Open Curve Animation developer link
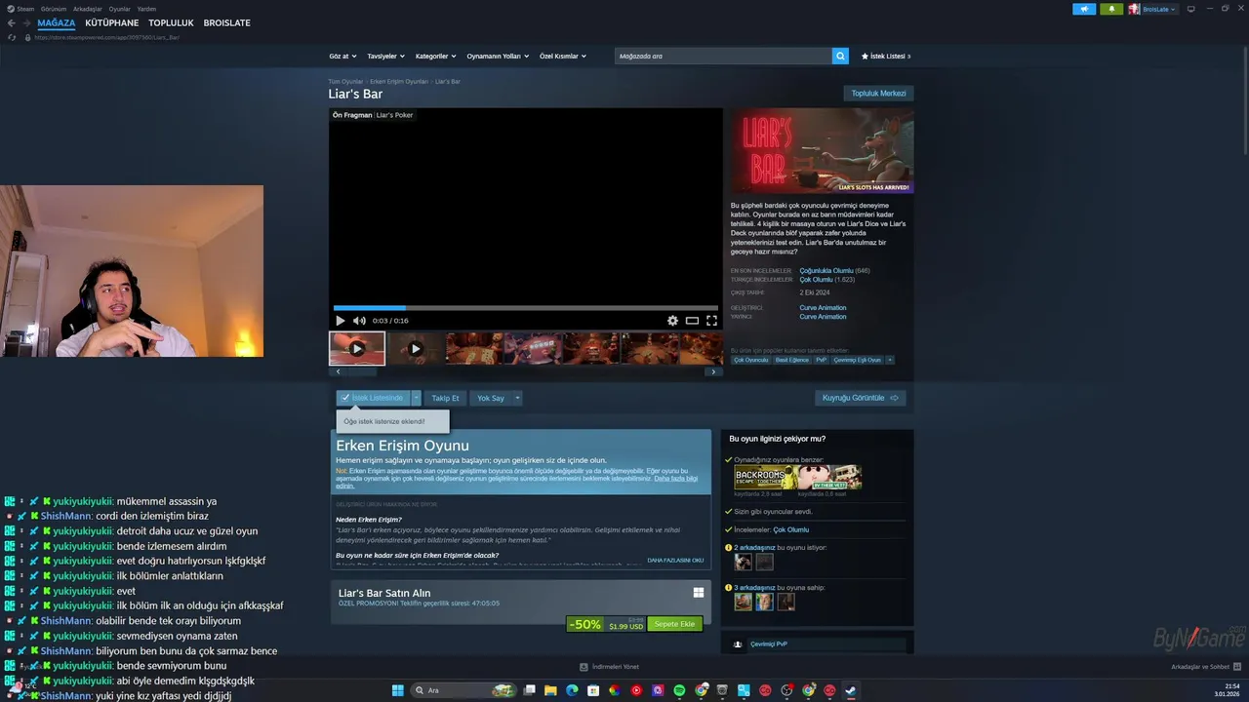Screen dimensions: 1249x702 823,308
